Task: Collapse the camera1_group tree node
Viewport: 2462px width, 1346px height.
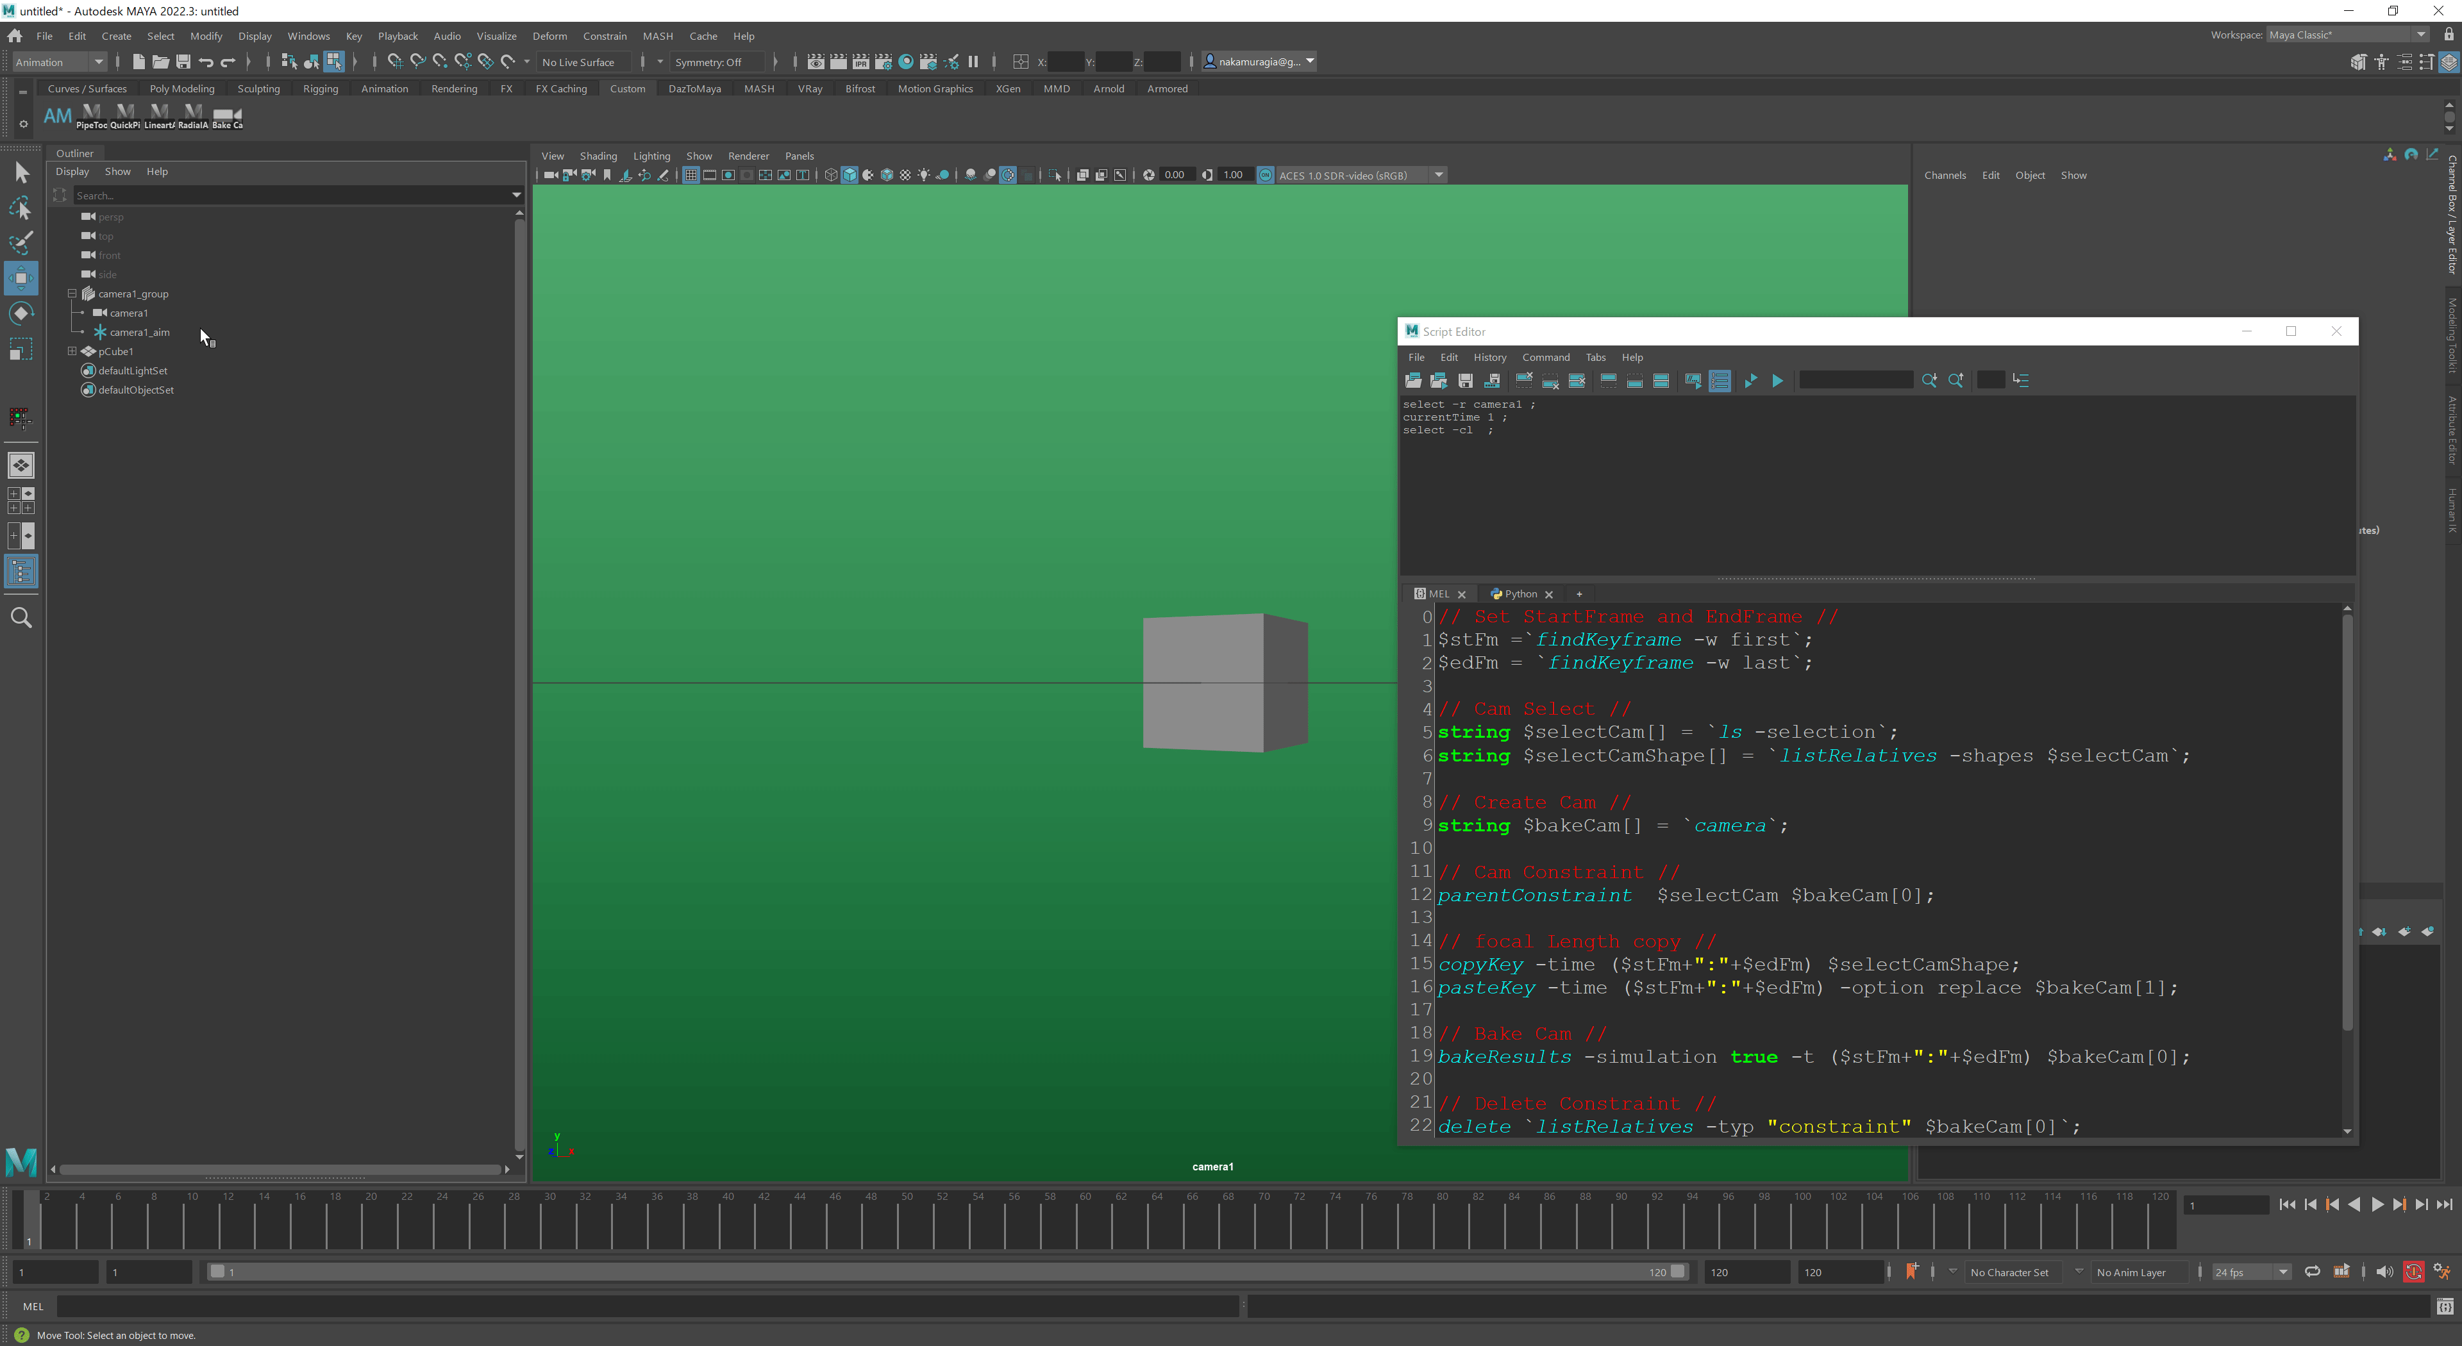Action: 72,294
